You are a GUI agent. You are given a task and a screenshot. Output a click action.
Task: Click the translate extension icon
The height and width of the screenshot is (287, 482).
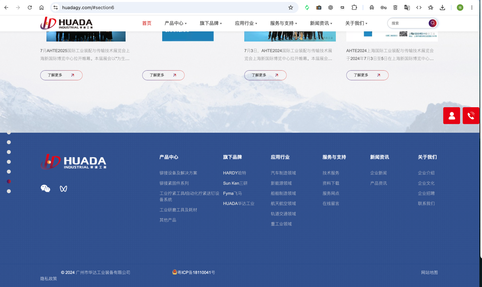pyautogui.click(x=407, y=8)
